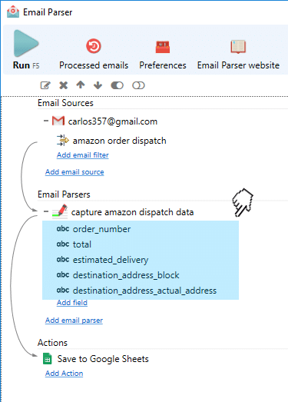
Task: Click the Preferences label
Action: tap(163, 65)
